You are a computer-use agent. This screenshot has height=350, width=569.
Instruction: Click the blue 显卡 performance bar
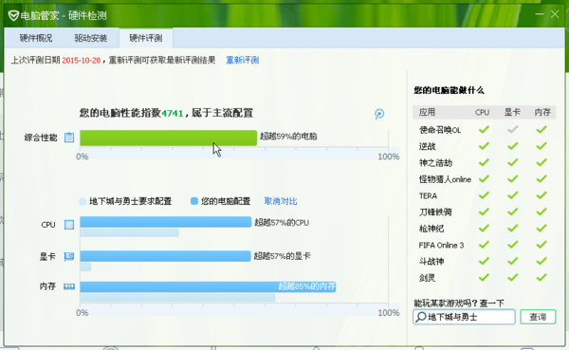pos(165,256)
